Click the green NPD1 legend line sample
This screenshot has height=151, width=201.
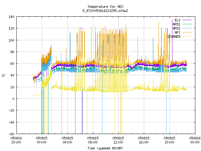coord(187,24)
